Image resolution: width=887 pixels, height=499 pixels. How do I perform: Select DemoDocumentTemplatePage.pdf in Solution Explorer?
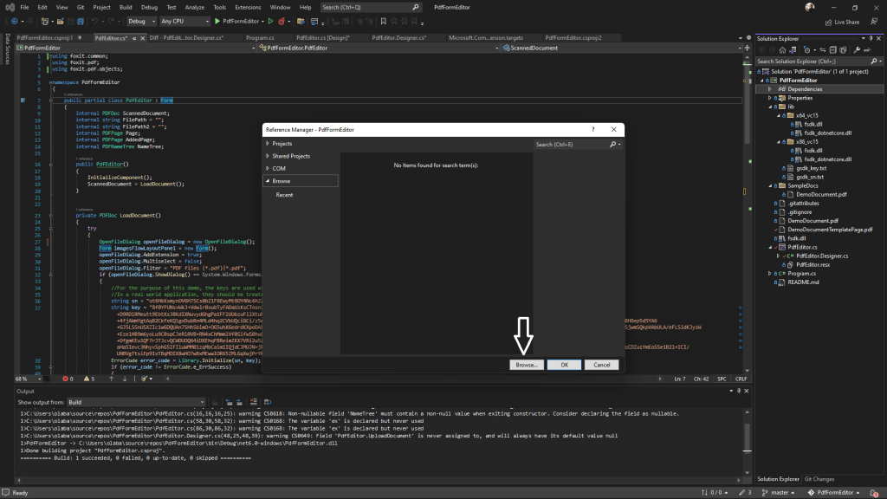pos(830,230)
